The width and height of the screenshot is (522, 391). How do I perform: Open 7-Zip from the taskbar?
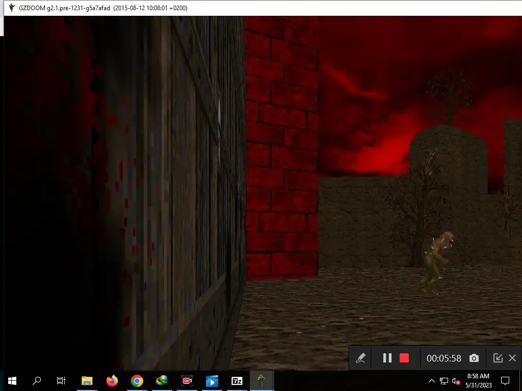point(237,381)
